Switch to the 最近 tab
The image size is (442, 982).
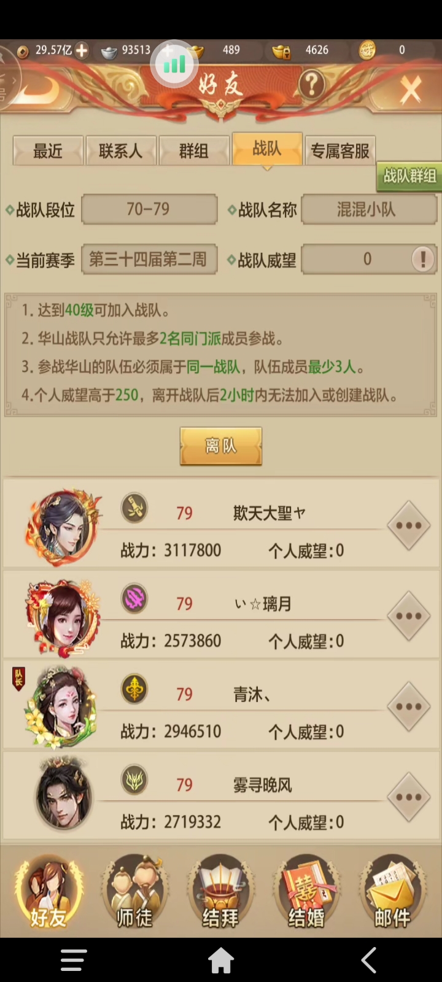[48, 151]
